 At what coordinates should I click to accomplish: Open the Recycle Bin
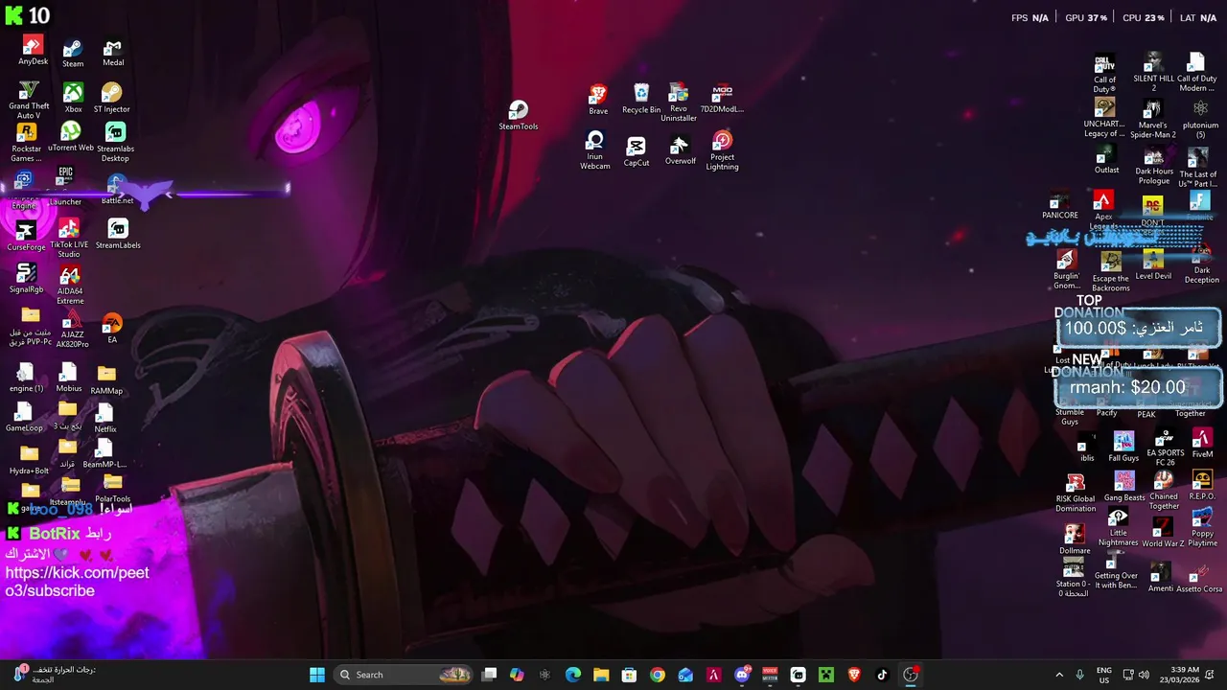pos(641,99)
